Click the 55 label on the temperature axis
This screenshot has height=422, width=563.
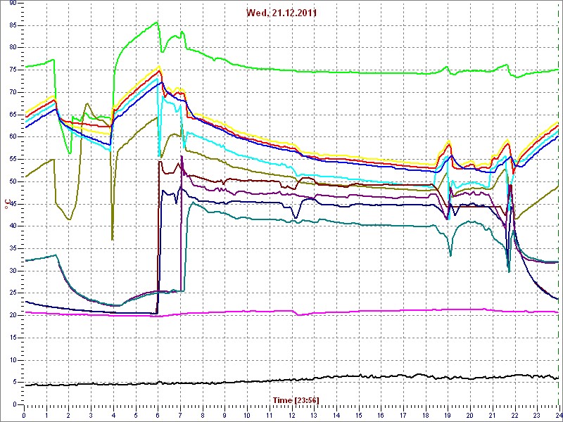(12, 160)
